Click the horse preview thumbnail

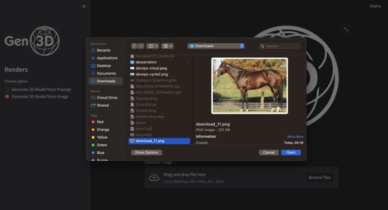[249, 86]
